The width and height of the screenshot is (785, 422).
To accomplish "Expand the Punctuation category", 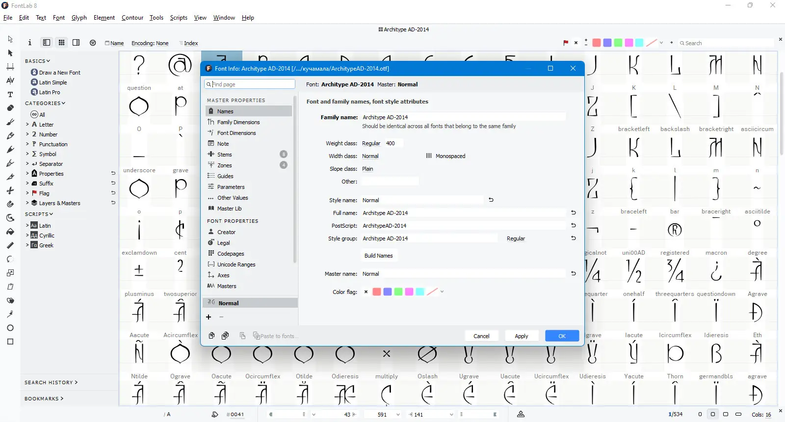I will pyautogui.click(x=27, y=144).
